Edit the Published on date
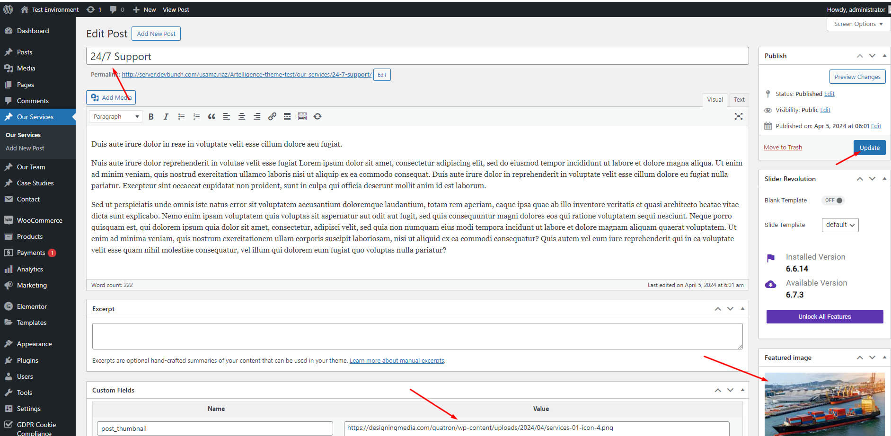This screenshot has height=436, width=891. point(876,126)
